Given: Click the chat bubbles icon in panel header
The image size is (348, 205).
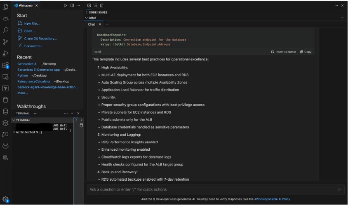Looking at the screenshot, I should (x=95, y=5).
